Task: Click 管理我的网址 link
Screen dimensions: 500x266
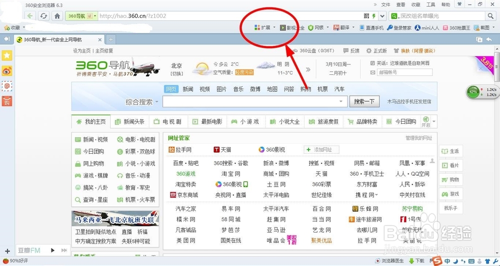Action: pyautogui.click(x=418, y=138)
